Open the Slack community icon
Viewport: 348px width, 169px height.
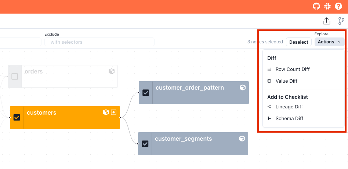327,6
